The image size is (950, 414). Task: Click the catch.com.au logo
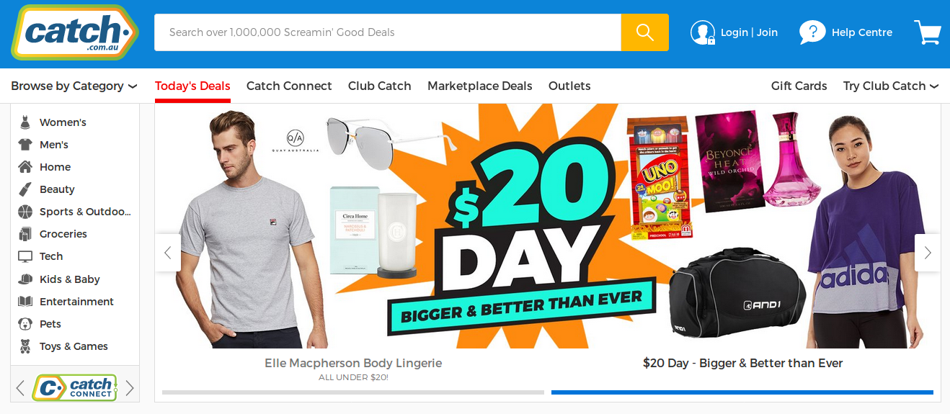[x=75, y=33]
